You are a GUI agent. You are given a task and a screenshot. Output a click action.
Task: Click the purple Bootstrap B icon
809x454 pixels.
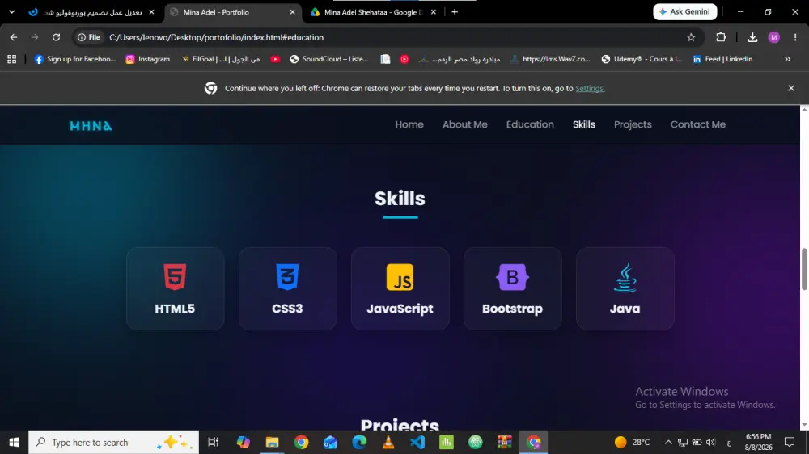512,277
